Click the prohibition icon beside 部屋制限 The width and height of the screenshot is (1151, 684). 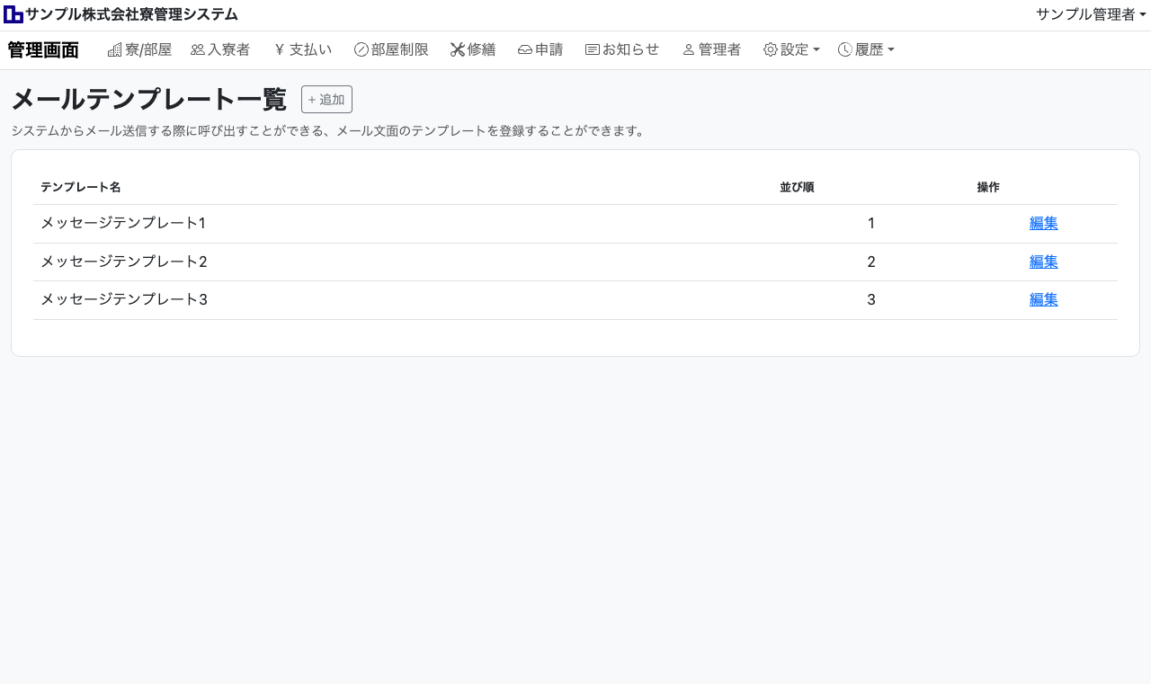[x=361, y=50]
